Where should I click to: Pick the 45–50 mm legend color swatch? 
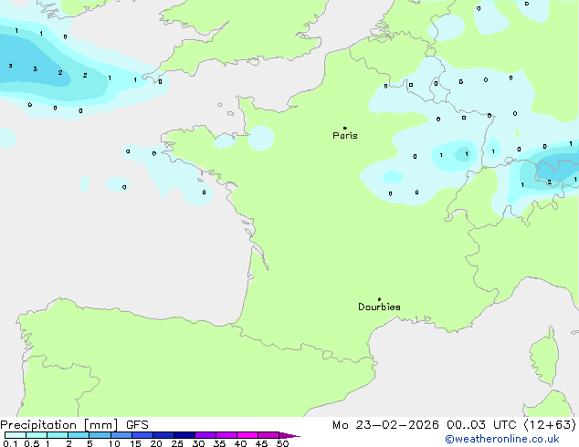coord(268,435)
